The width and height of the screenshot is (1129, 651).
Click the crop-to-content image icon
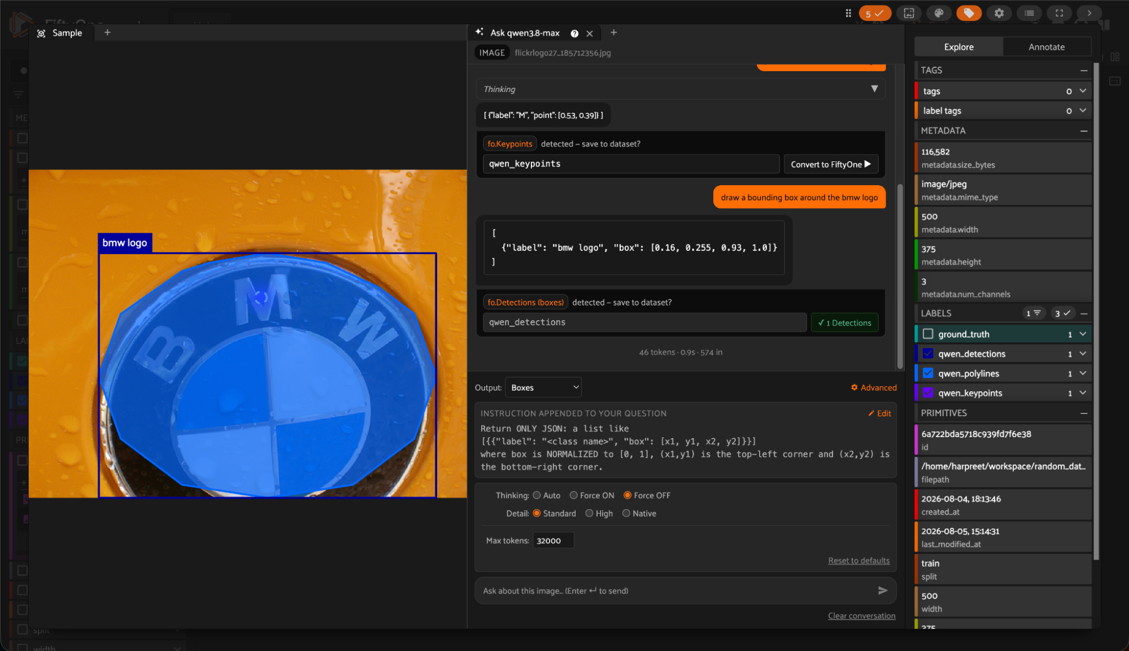[x=909, y=13]
